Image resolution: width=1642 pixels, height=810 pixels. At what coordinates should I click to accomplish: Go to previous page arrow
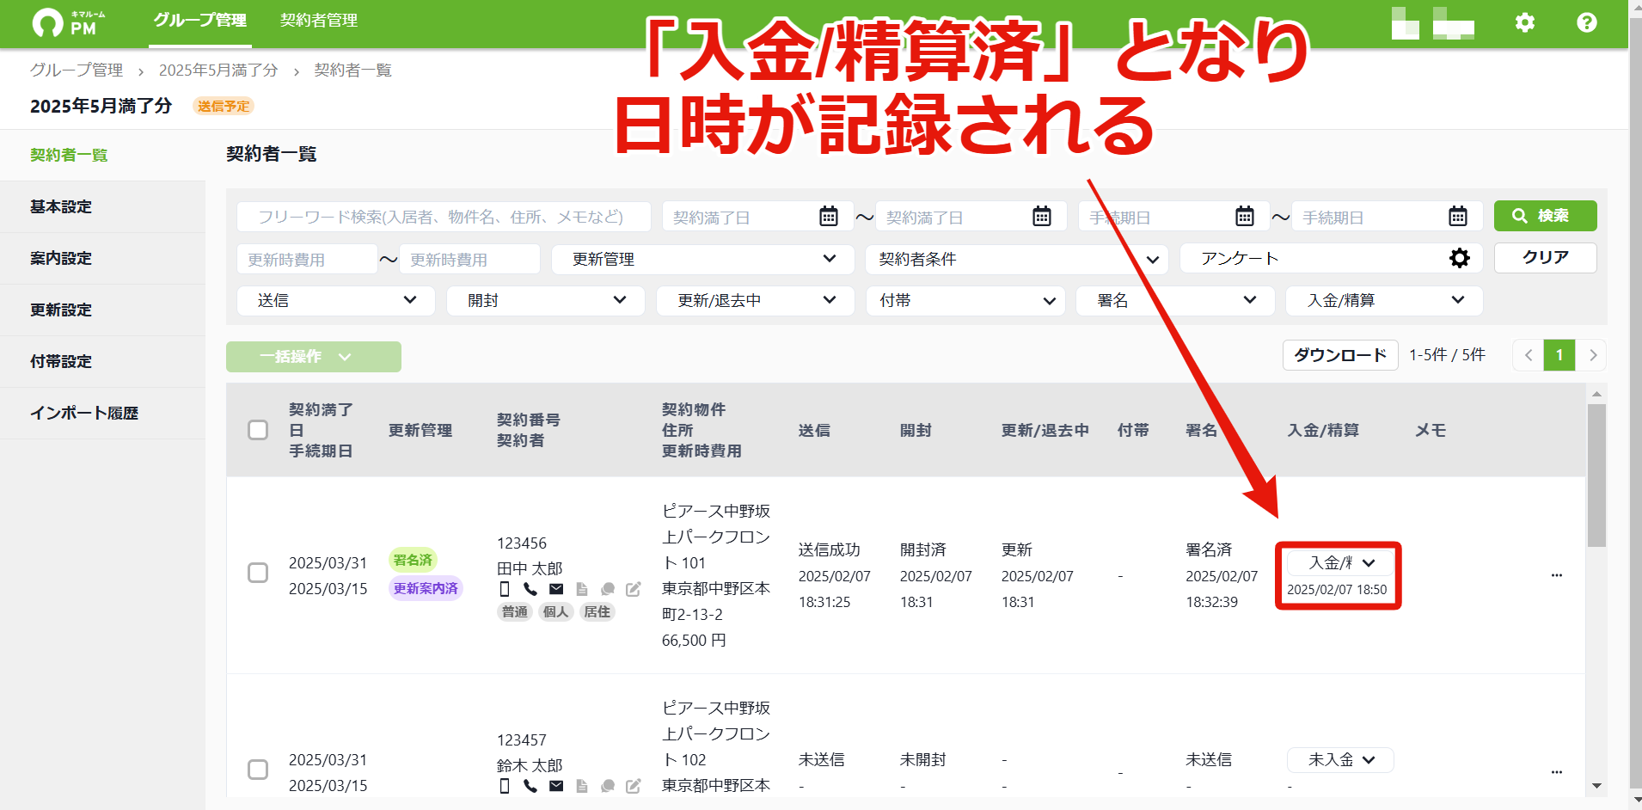(x=1529, y=355)
